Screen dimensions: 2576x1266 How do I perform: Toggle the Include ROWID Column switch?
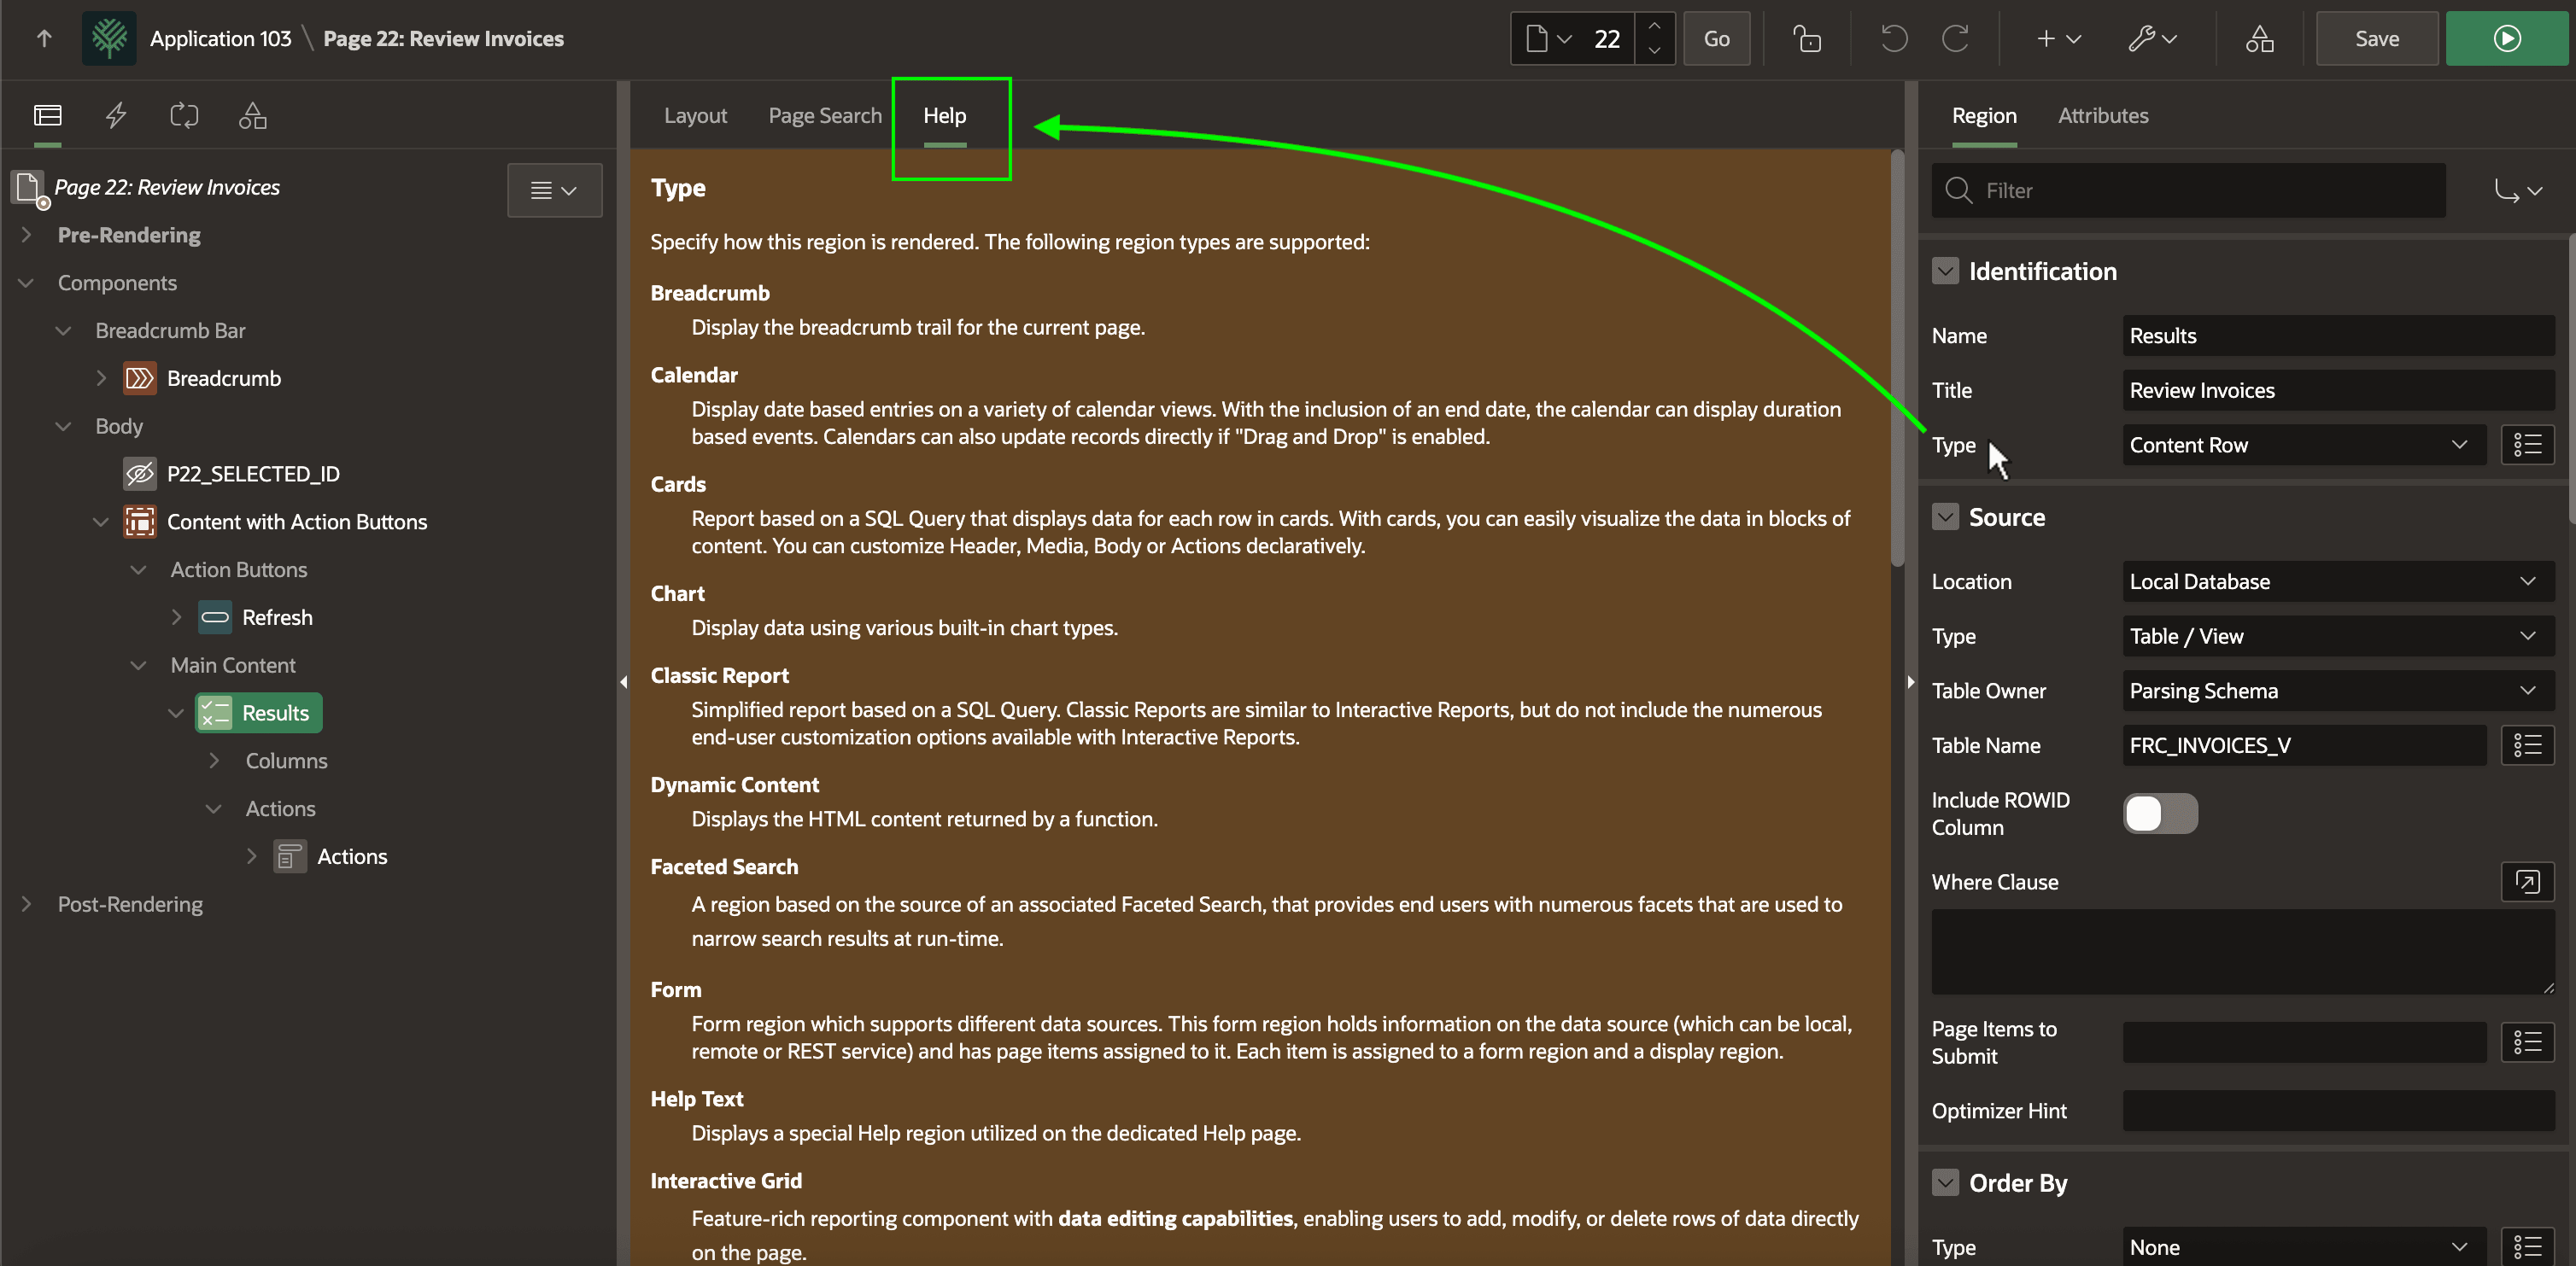2160,814
